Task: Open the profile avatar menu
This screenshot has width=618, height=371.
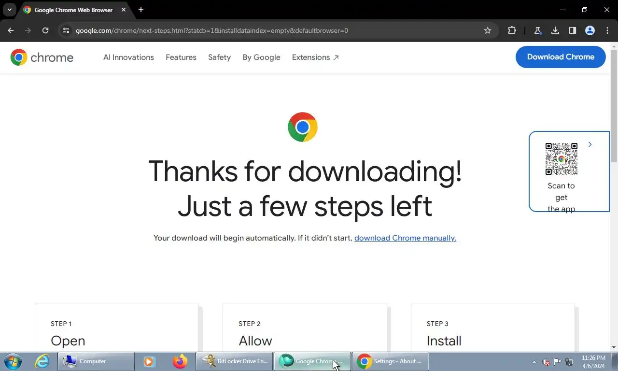Action: click(590, 30)
